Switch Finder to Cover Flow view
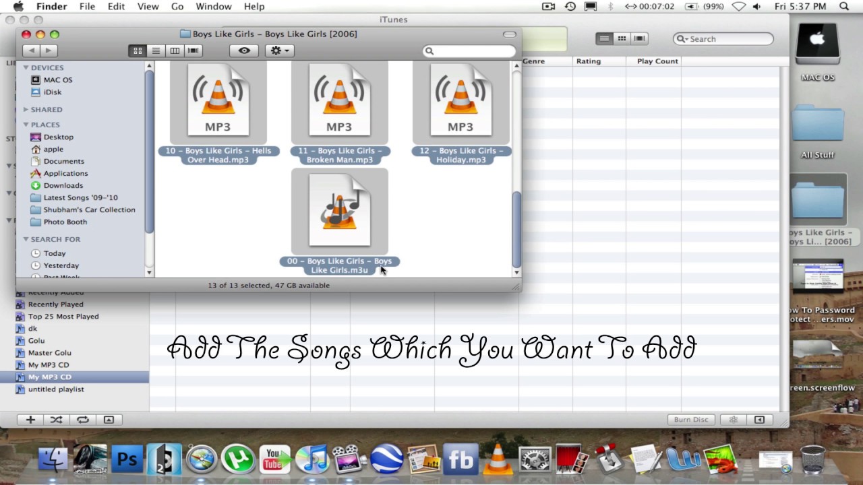This screenshot has width=863, height=485. (194, 51)
